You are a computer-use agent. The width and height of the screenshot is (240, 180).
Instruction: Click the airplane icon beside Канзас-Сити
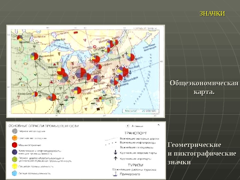[40, 96]
